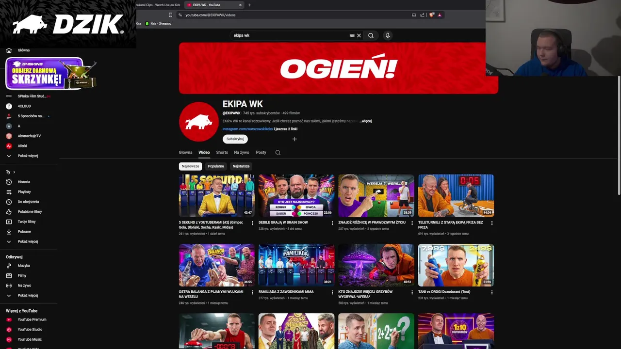Switch to the Posty channel tab
The width and height of the screenshot is (621, 349).
(261, 152)
